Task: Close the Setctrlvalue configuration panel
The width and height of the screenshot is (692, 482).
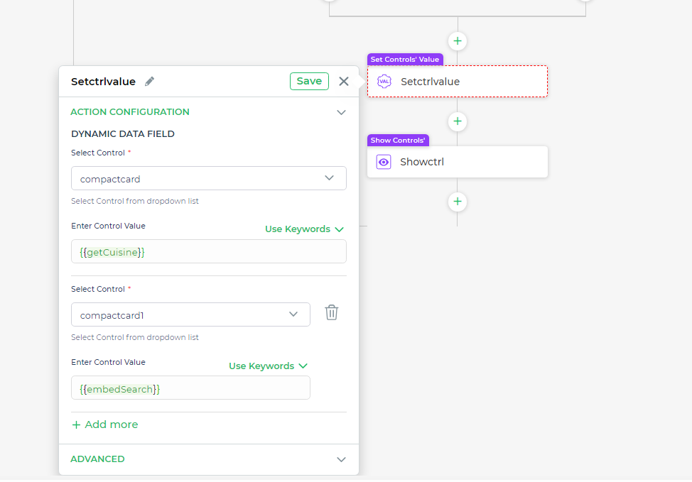Action: (x=344, y=81)
